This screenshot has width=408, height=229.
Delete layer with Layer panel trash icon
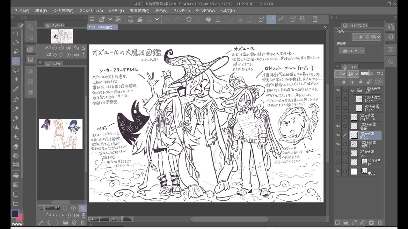(x=380, y=223)
